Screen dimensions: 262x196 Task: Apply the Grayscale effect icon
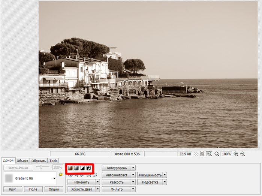click(x=76, y=168)
